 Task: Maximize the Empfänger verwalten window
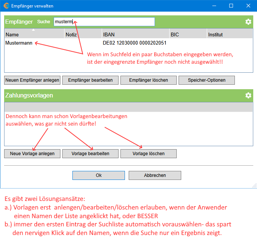point(231,6)
